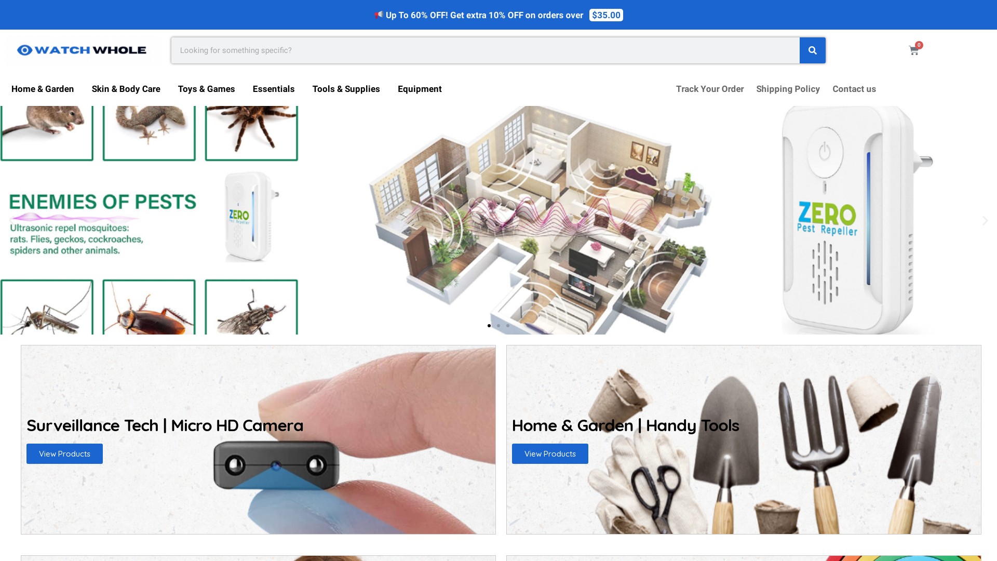The height and width of the screenshot is (561, 997).
Task: Click the shopping cart icon
Action: pyautogui.click(x=914, y=50)
